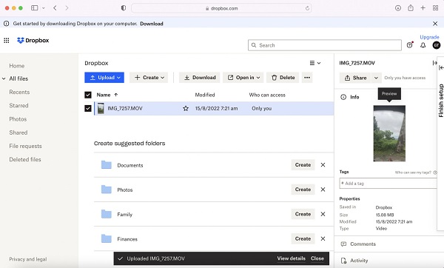Image resolution: width=444 pixels, height=268 pixels.
Task: Open the notifications bell
Action: pos(423,45)
